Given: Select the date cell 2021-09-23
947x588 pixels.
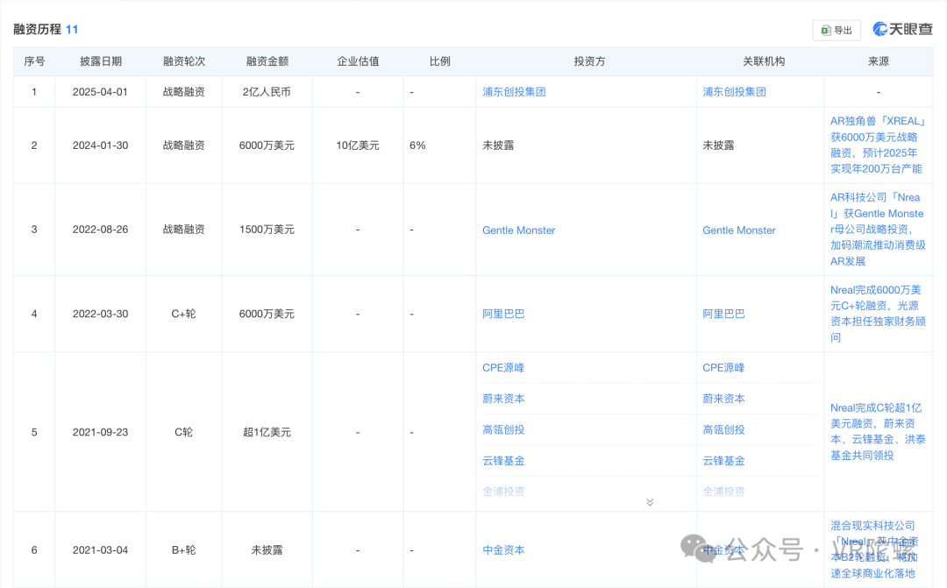Looking at the screenshot, I should tap(100, 432).
